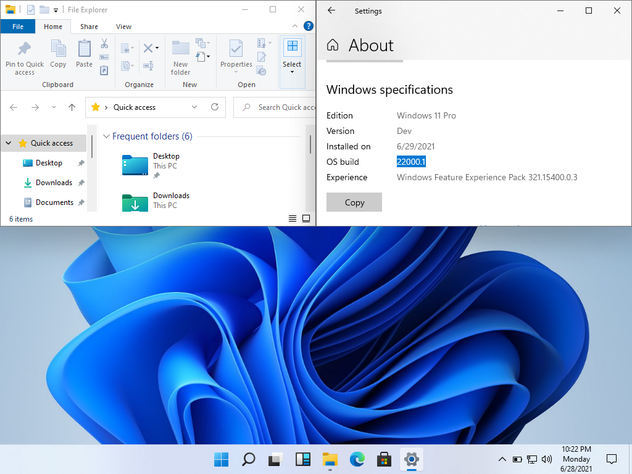Click Pin to Quick access in ribbon
This screenshot has width=632, height=474.
(25, 59)
